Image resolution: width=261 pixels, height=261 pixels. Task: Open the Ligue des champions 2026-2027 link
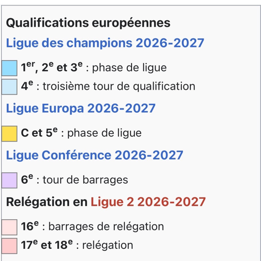(x=105, y=43)
